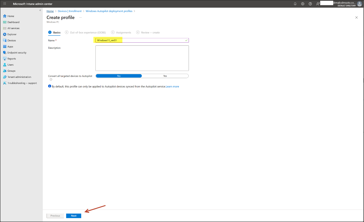
Task: Switch to Out-of-box experience (OOBE) tab
Action: (x=88, y=33)
